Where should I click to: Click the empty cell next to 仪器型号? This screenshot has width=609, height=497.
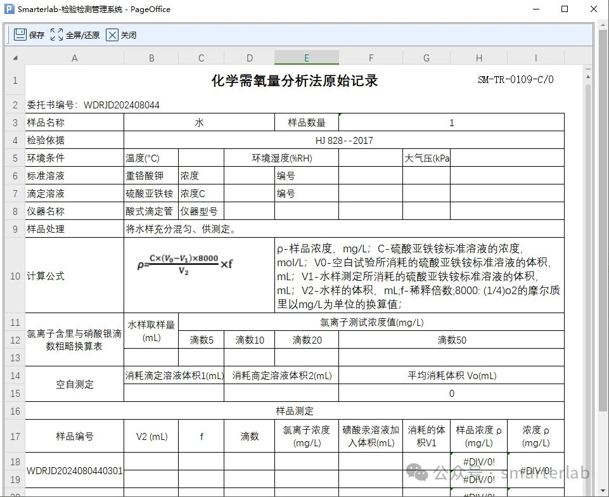[249, 211]
